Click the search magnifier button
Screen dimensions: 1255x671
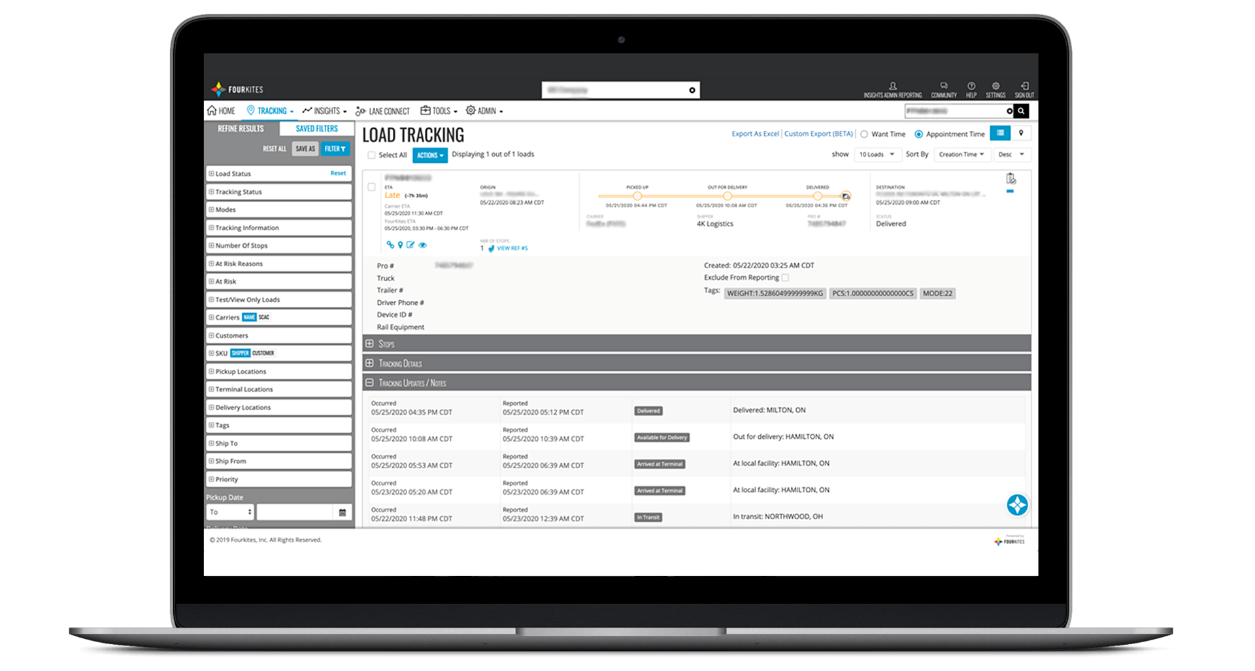[x=1021, y=111]
